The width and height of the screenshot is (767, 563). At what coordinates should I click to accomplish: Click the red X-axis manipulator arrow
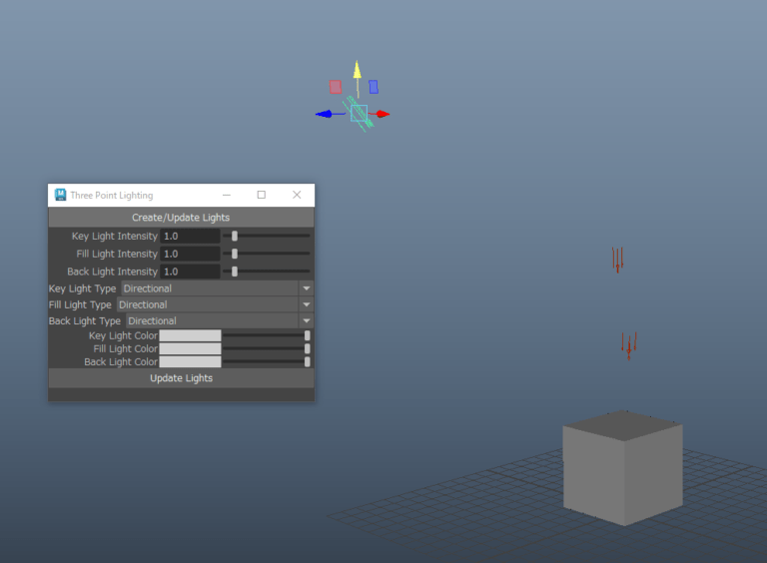[x=383, y=114]
